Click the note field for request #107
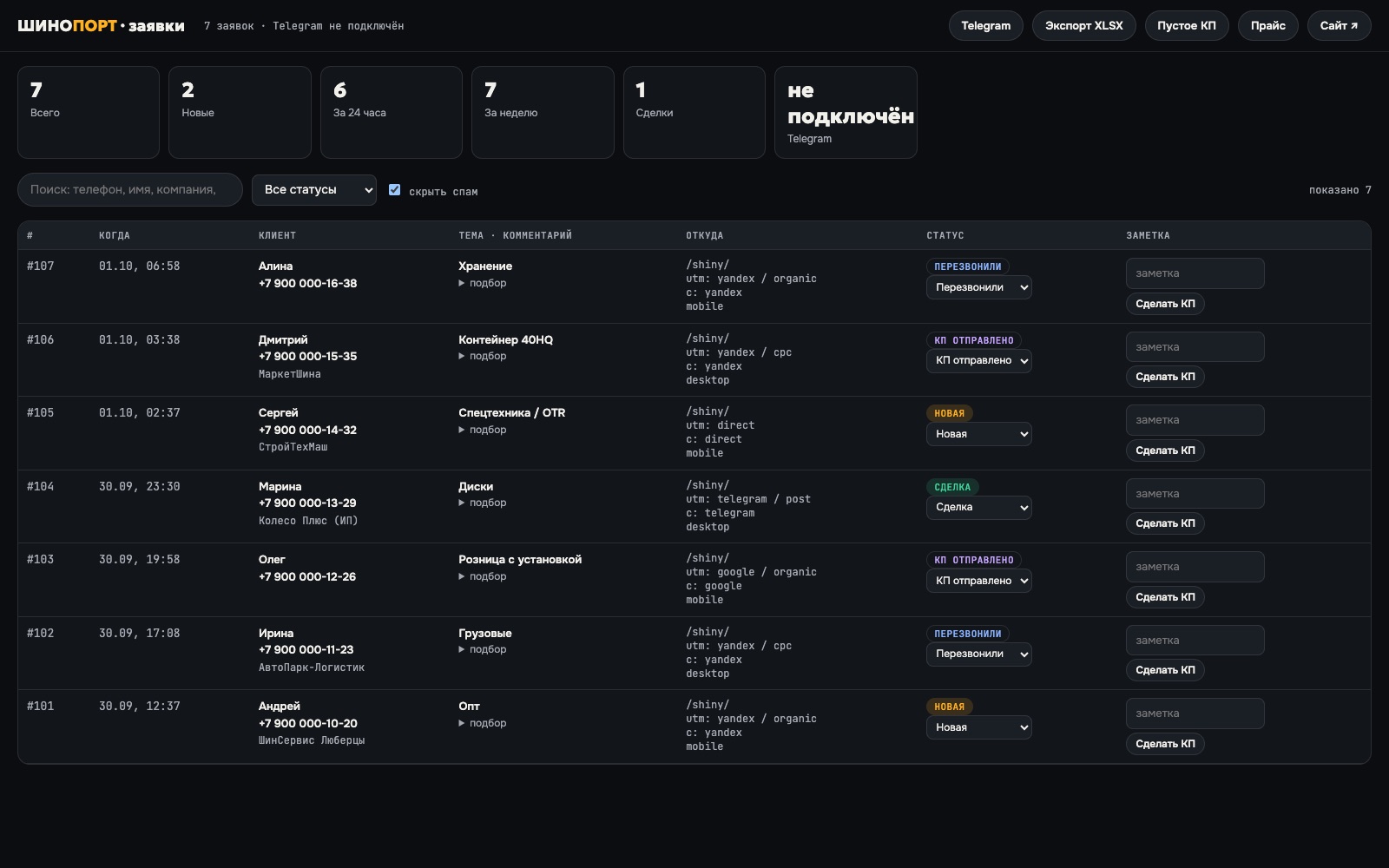 [1195, 273]
